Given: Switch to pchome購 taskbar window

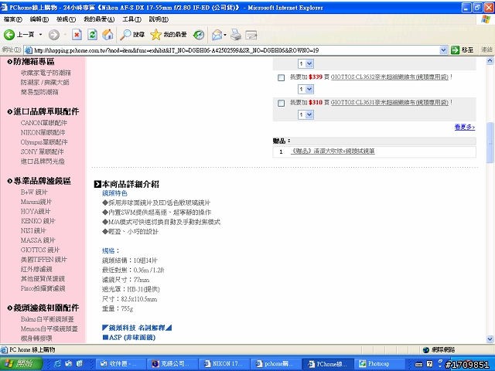Looking at the screenshot, I should pos(276,364).
